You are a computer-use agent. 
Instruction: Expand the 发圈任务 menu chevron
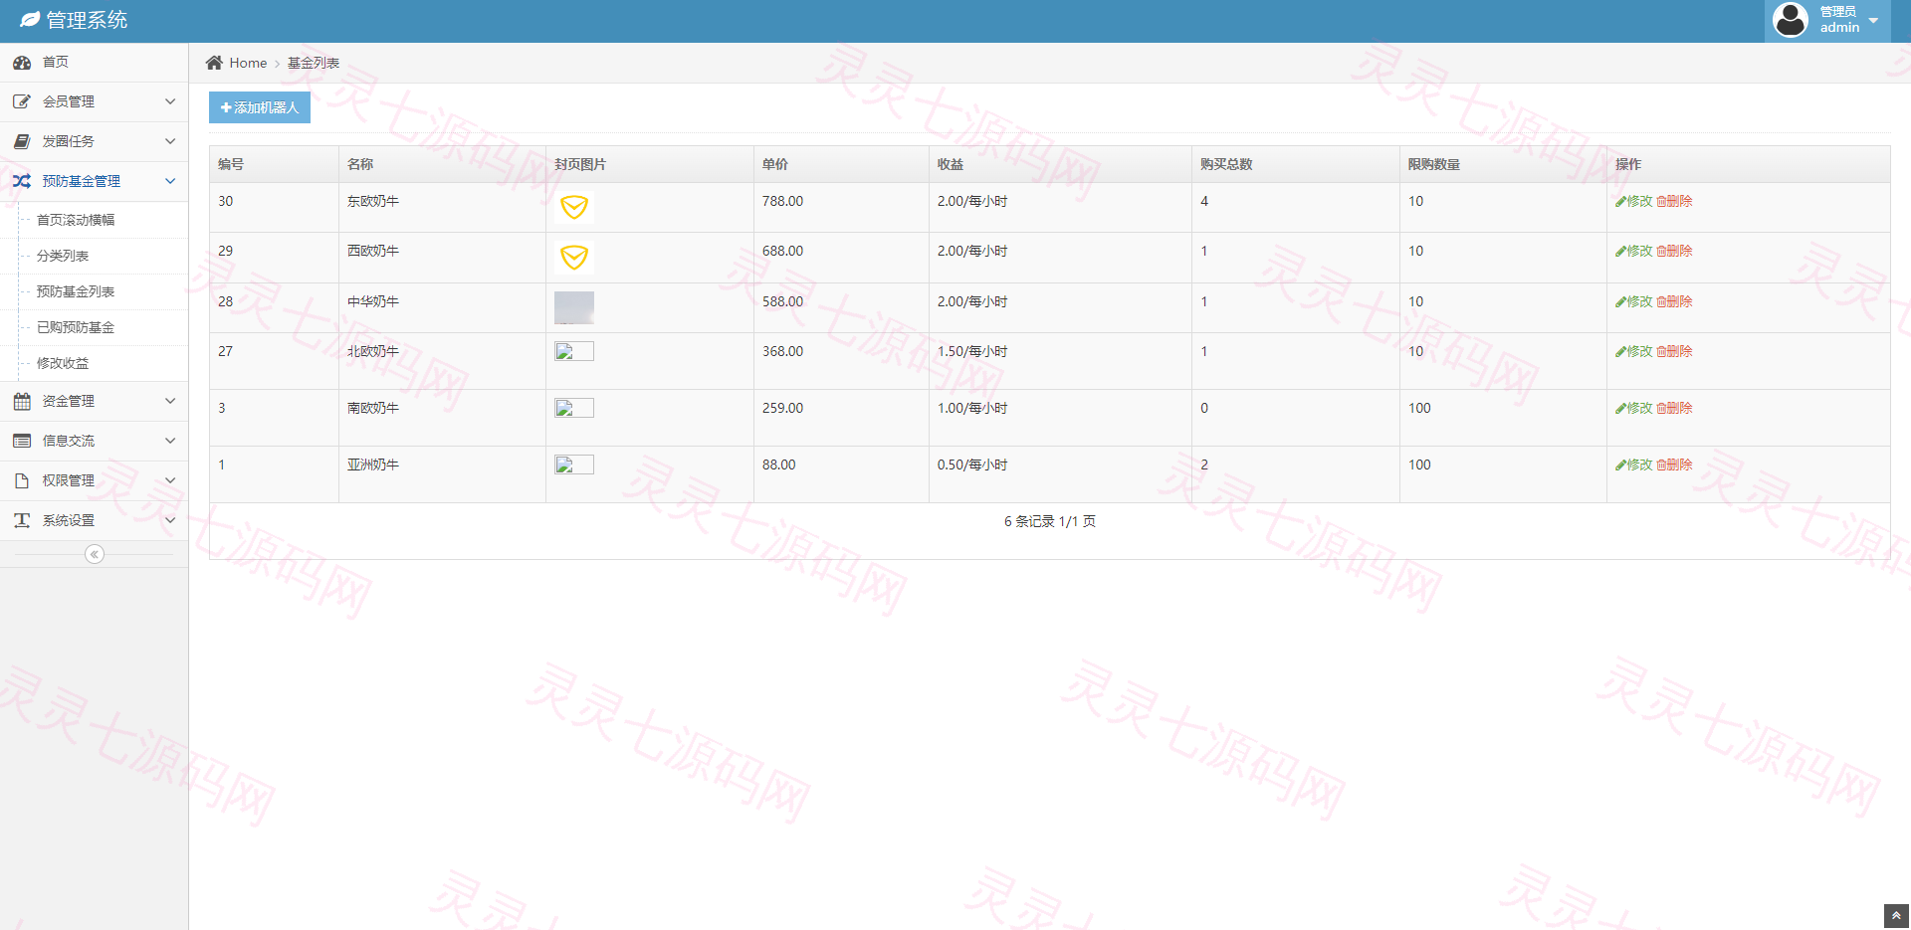click(x=170, y=141)
